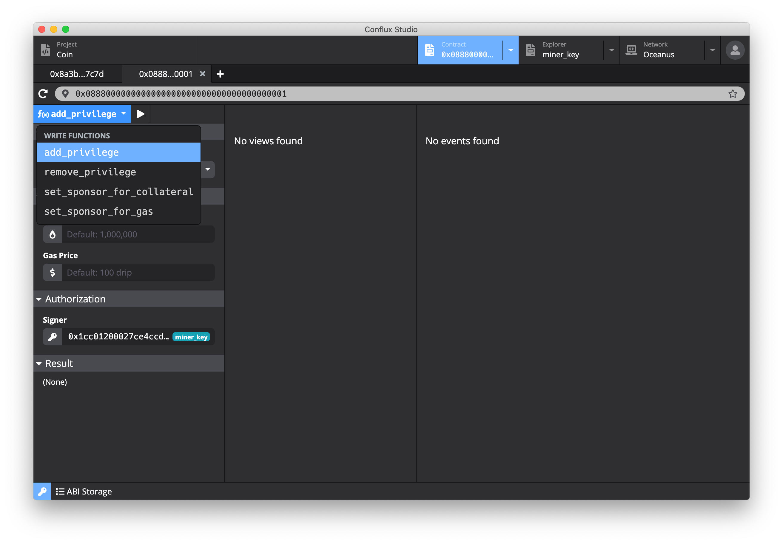The image size is (783, 544).
Task: Click the Project Coin code file icon
Action: pos(46,50)
